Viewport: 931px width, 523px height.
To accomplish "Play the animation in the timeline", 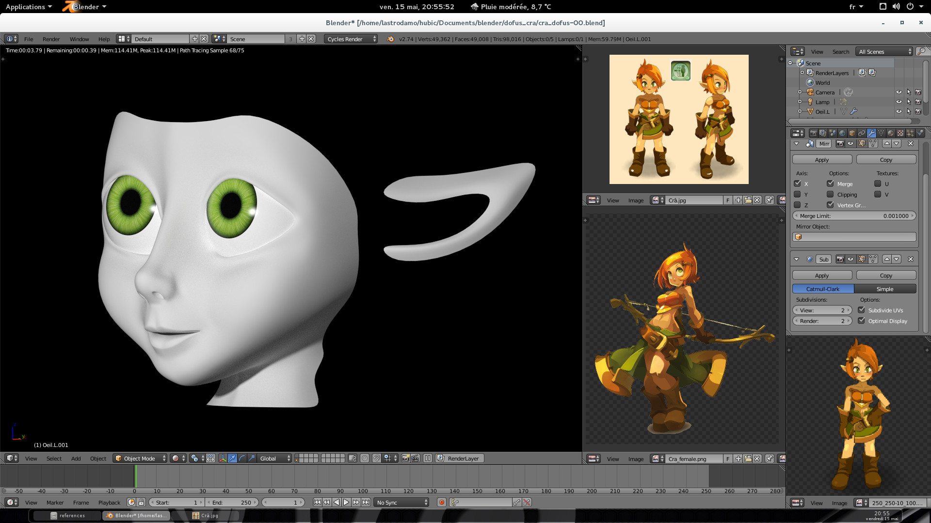I will (346, 502).
